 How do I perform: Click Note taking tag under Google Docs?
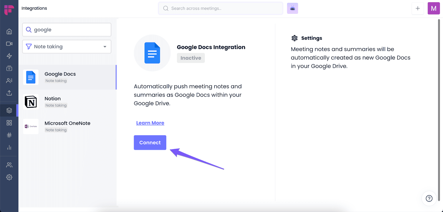click(56, 81)
